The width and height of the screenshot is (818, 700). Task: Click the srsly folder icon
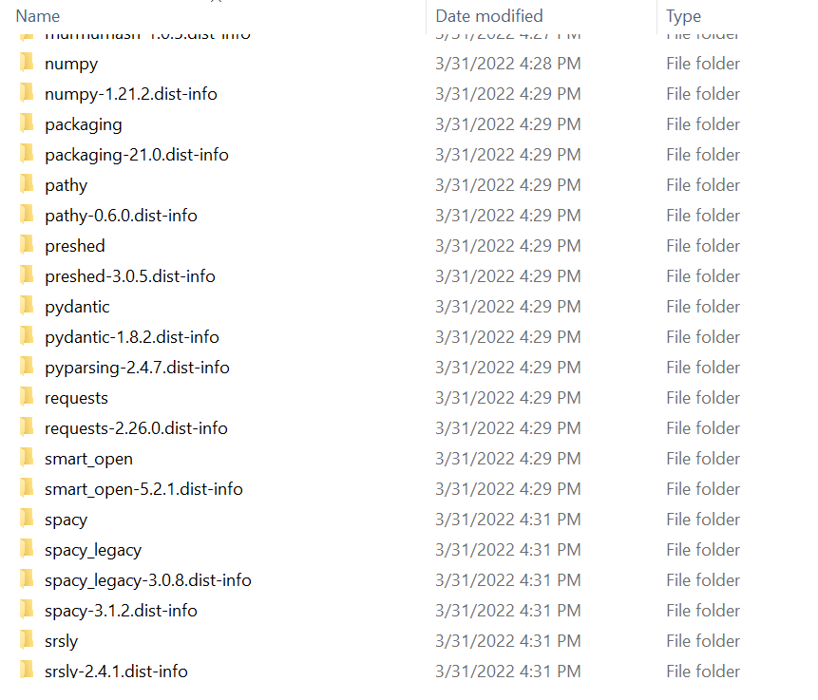[x=27, y=639]
